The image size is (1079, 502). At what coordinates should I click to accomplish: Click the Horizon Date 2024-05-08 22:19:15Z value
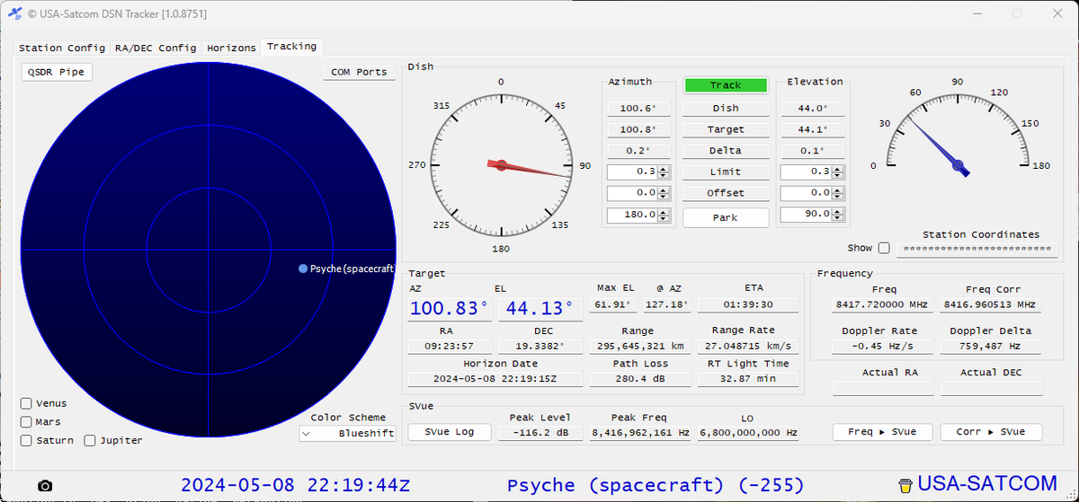494,379
